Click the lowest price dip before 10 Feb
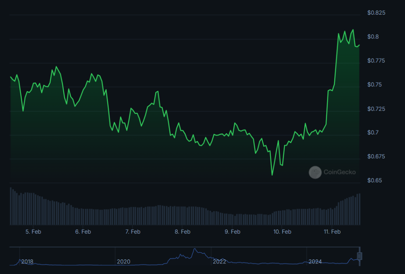This screenshot has height=274, width=405. [272, 175]
